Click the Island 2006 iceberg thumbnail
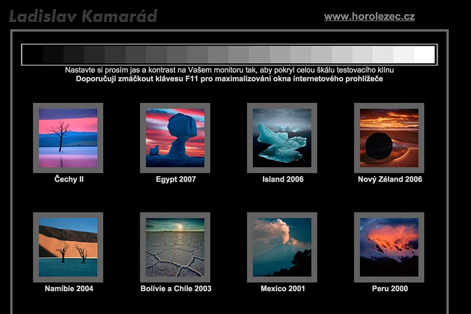This screenshot has width=471, height=314. pyautogui.click(x=282, y=138)
